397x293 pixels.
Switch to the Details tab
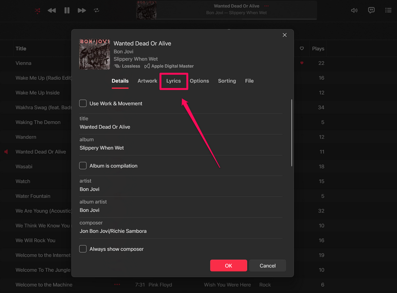click(x=120, y=81)
